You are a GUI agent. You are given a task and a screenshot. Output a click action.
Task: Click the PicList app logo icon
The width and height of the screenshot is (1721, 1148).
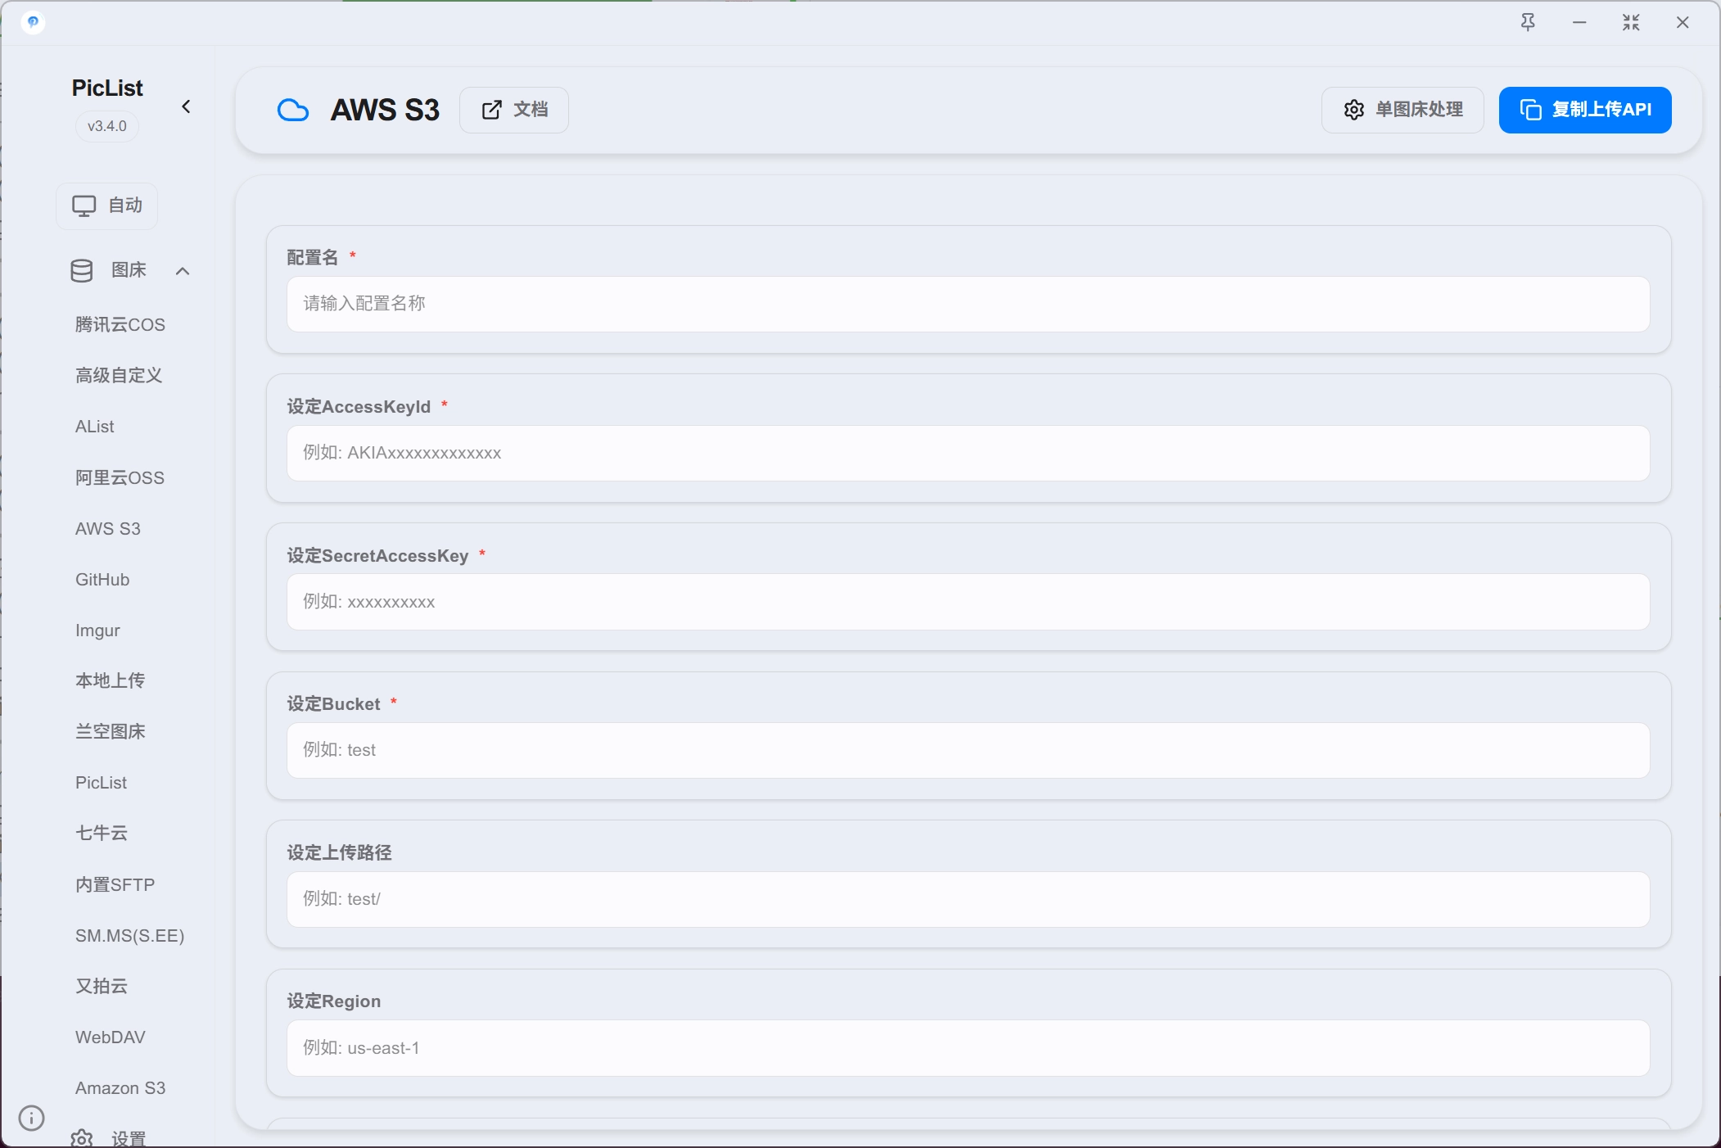(33, 22)
